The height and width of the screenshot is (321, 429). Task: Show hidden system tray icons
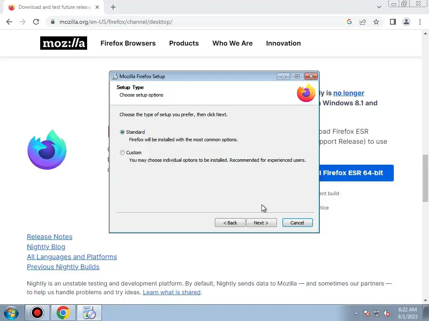click(x=356, y=313)
